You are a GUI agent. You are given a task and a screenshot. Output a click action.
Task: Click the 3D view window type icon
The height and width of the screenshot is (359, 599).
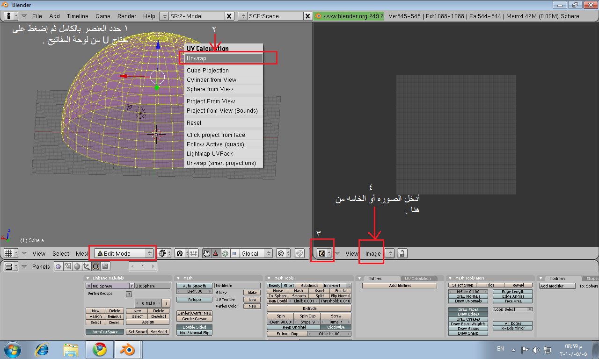(11, 253)
